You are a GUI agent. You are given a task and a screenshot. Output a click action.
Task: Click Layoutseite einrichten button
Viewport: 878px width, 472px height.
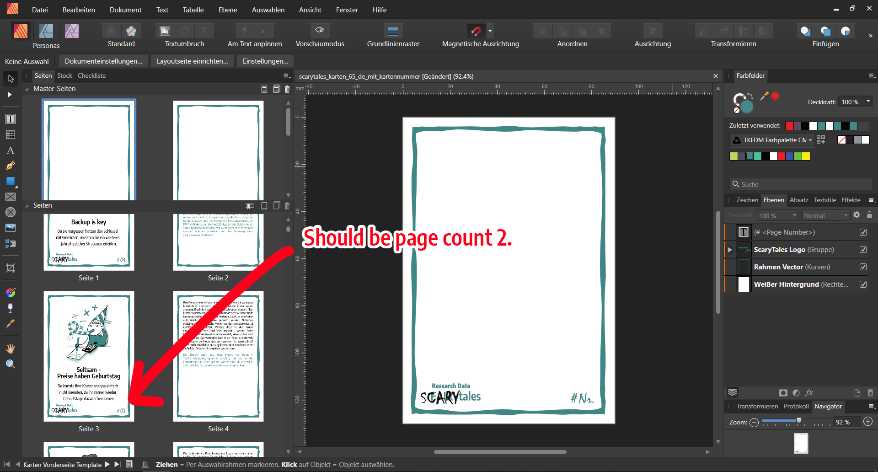(x=192, y=61)
